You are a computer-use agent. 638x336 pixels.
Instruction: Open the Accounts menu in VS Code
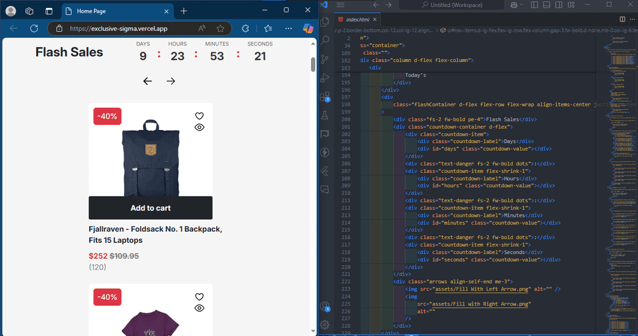[x=325, y=306]
